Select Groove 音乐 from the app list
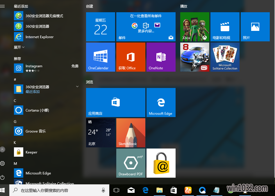Screen dimensions: 275x196 35,131
